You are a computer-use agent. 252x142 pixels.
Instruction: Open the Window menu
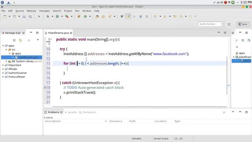(87, 11)
